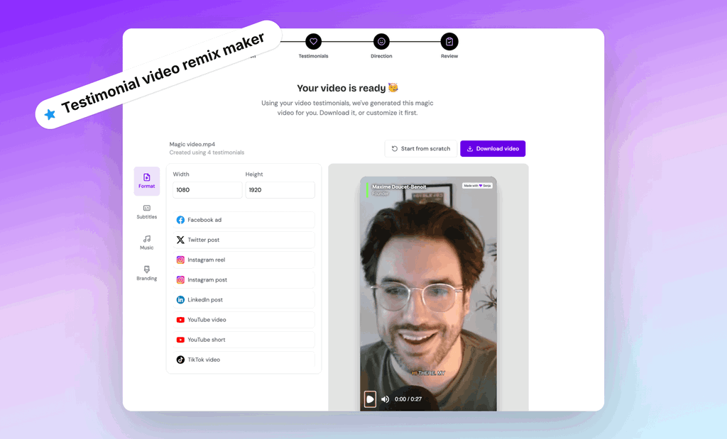Open the Subtitles sidebar tab
Image resolution: width=727 pixels, height=439 pixels.
coord(146,211)
